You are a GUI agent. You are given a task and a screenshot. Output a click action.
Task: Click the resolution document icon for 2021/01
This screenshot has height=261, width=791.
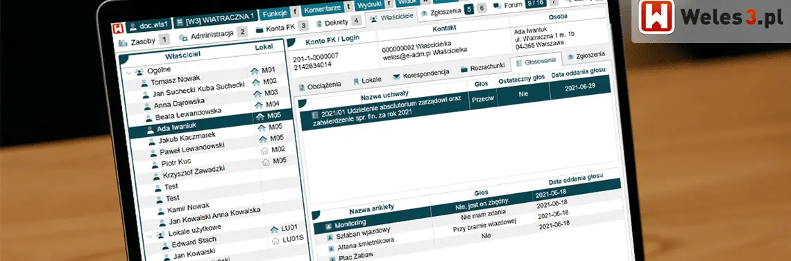pos(315,115)
